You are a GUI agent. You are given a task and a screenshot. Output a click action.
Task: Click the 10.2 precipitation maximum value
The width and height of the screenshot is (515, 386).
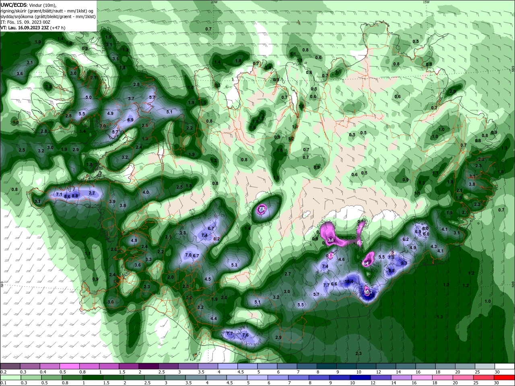coord(368,292)
